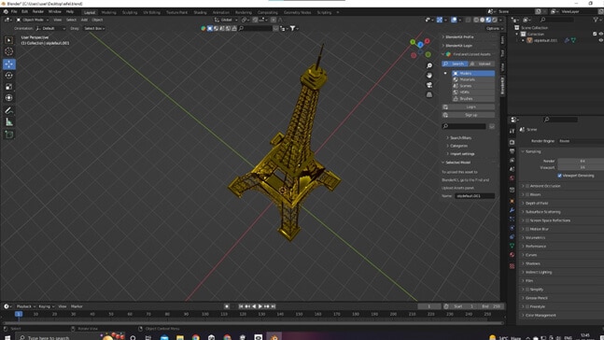Open the Tool properties tab icon
Viewport: 604px width, 340px height.
[x=512, y=131]
